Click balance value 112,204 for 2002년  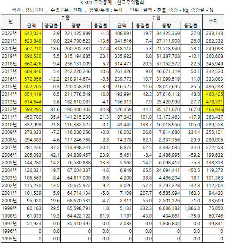[x=213, y=185]
